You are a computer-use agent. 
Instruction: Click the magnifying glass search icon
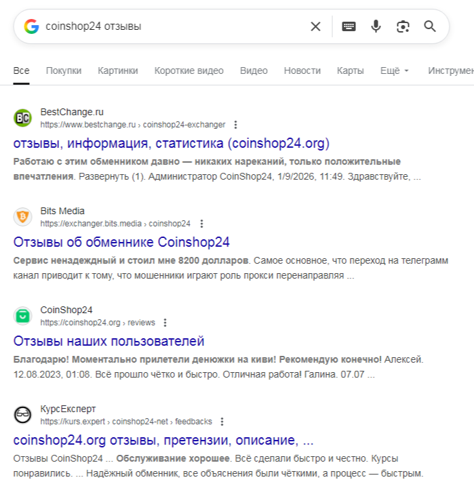(430, 26)
